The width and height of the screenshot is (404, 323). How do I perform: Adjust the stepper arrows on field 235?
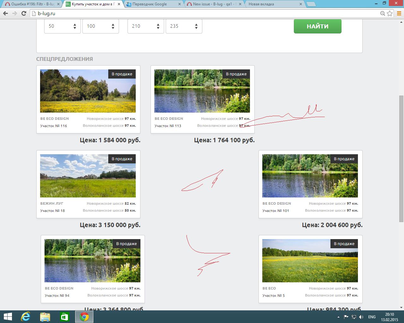tap(196, 26)
